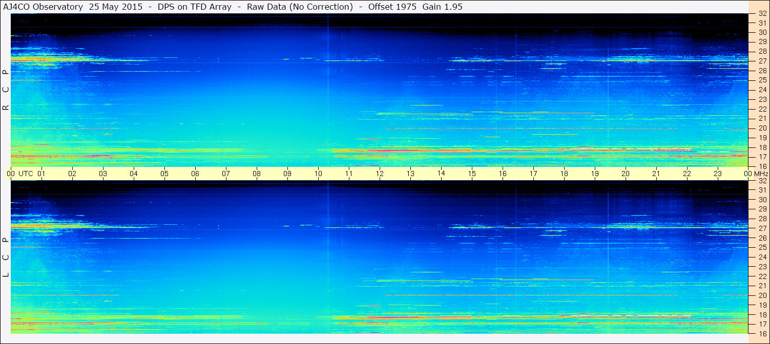770x344 pixels.
Task: Click the 32 MHz label of the RCP panel
Action: (762, 13)
